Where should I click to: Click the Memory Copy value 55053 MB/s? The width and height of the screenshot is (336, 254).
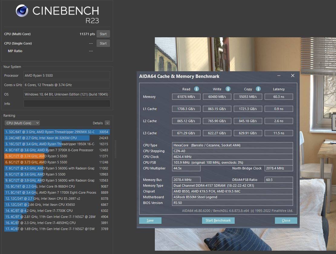(x=248, y=97)
